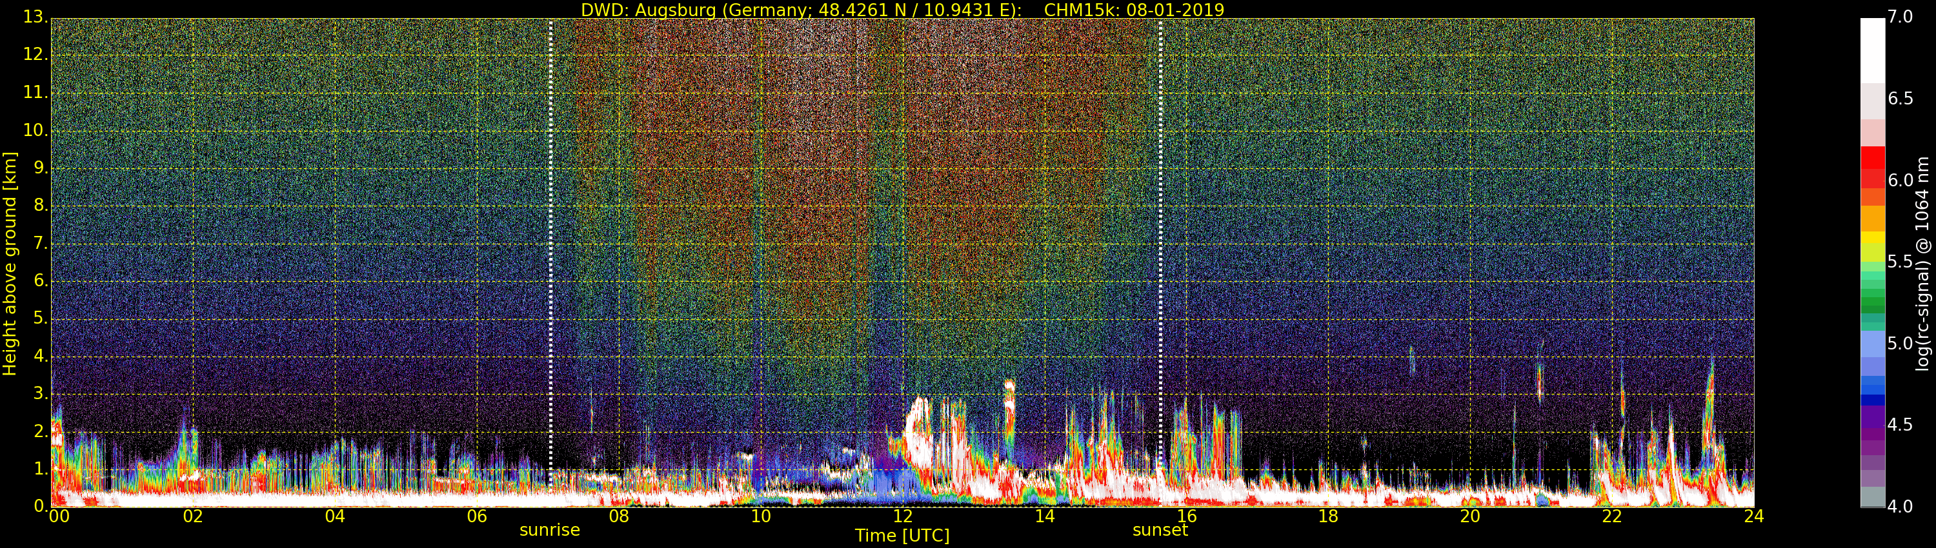Click time axis tick '22'

click(1612, 516)
